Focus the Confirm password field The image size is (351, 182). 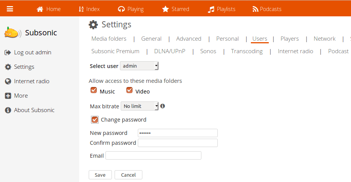pyautogui.click(x=177, y=143)
